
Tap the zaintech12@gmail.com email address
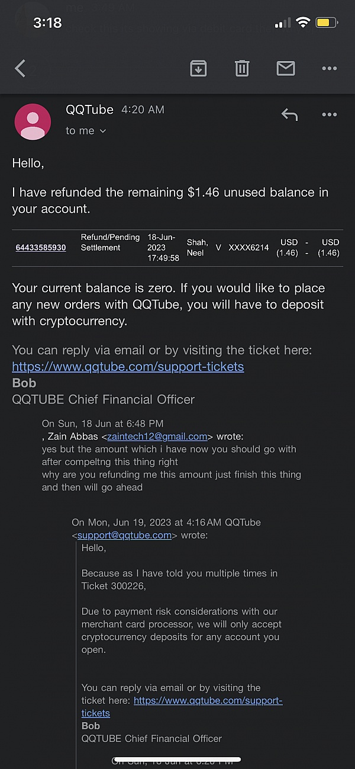coord(157,437)
